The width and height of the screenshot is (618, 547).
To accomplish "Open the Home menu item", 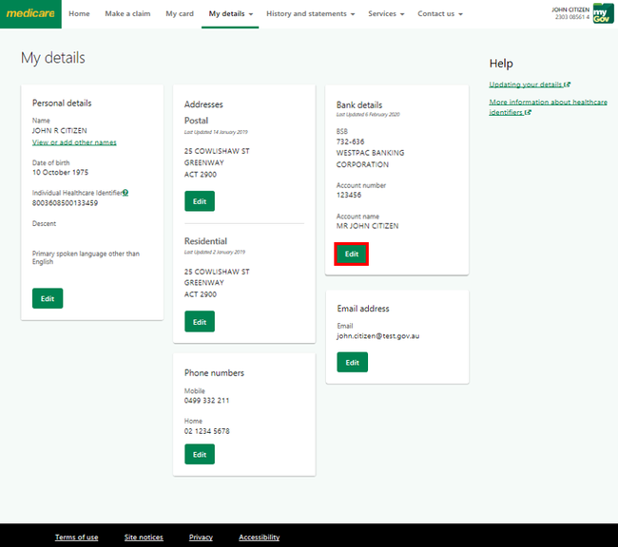I will (x=79, y=14).
